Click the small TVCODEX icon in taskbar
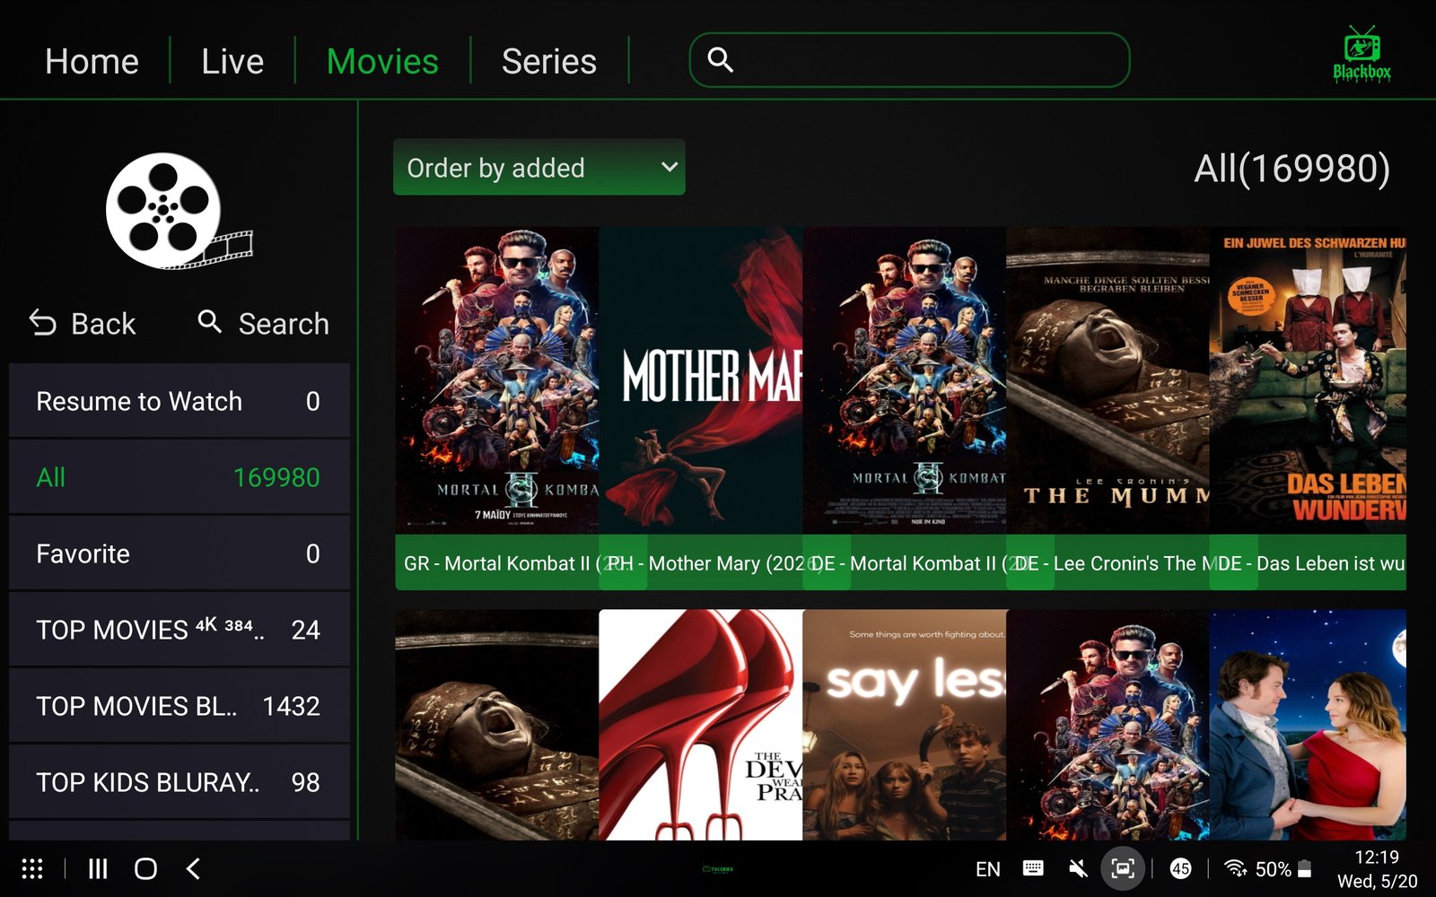The image size is (1436, 897). click(x=718, y=868)
